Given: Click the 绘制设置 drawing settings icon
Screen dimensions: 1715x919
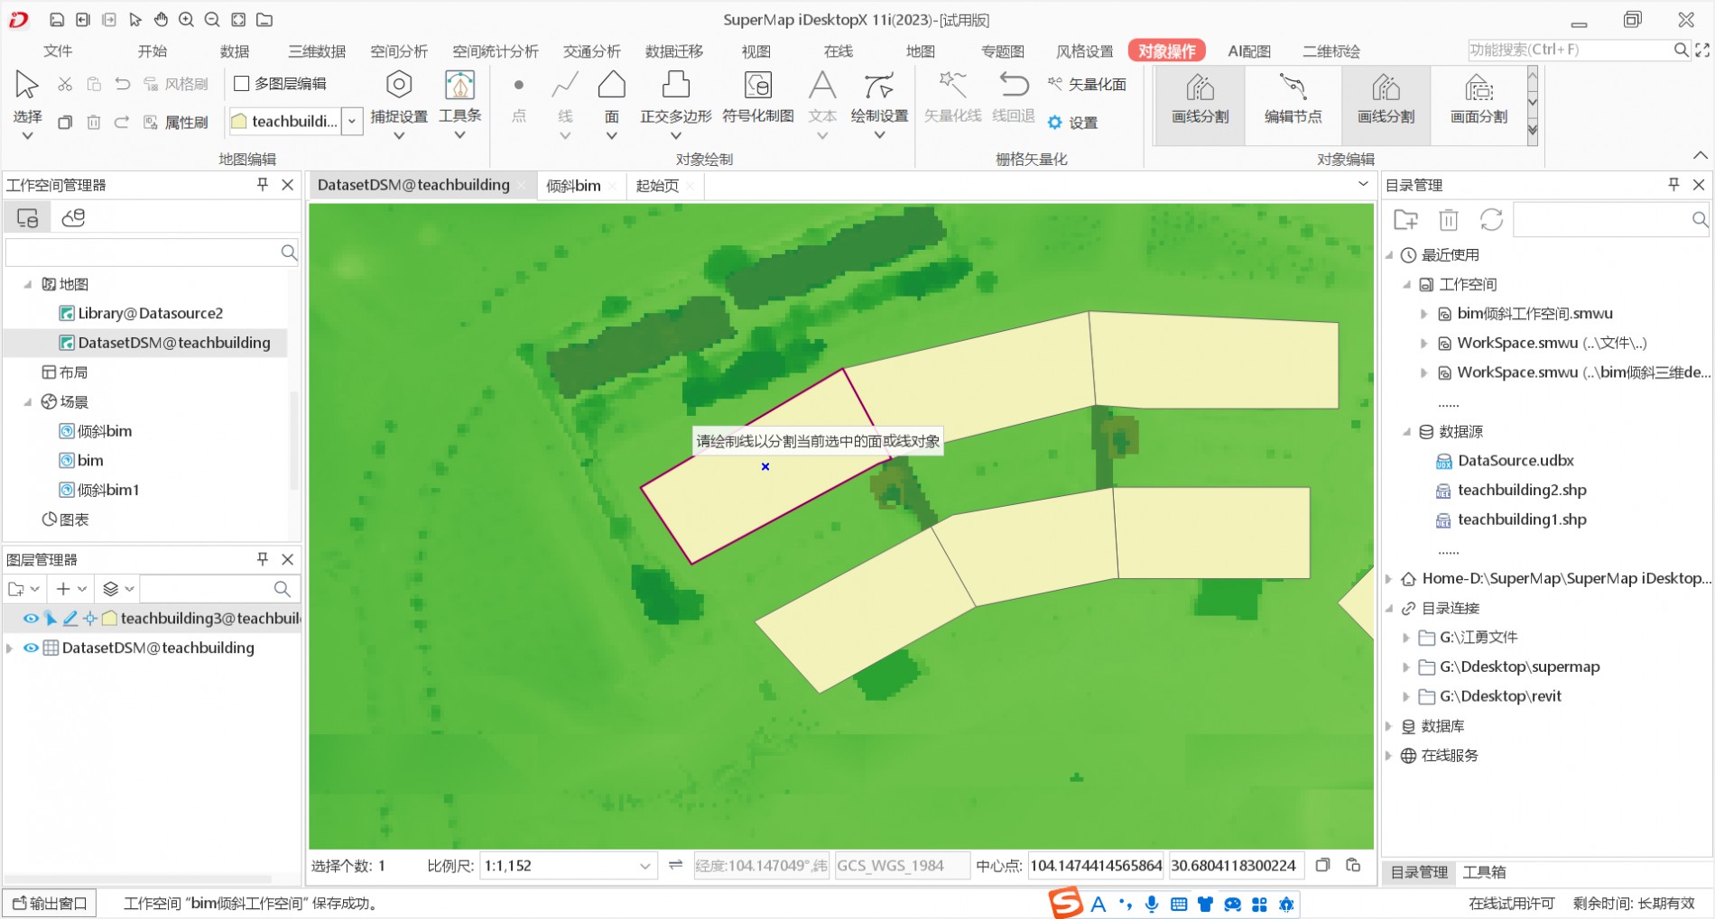Looking at the screenshot, I should (x=879, y=86).
